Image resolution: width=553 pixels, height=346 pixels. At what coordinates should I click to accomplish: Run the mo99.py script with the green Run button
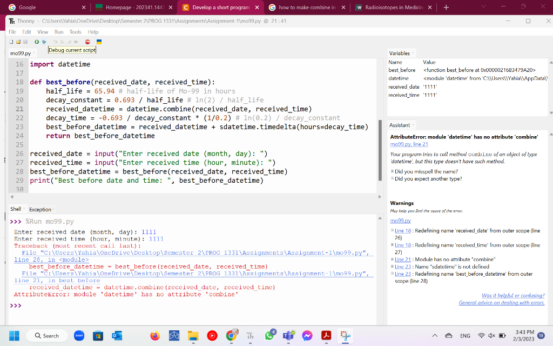coord(37,42)
